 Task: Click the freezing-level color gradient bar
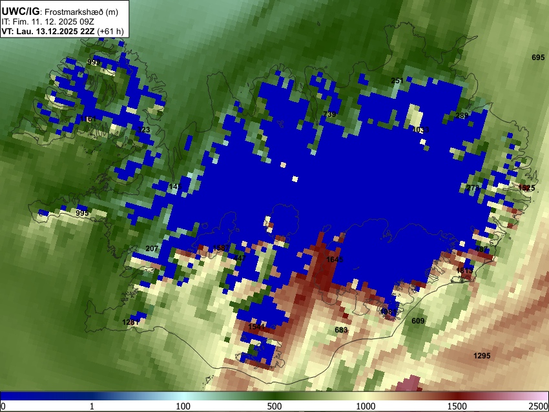(274, 396)
